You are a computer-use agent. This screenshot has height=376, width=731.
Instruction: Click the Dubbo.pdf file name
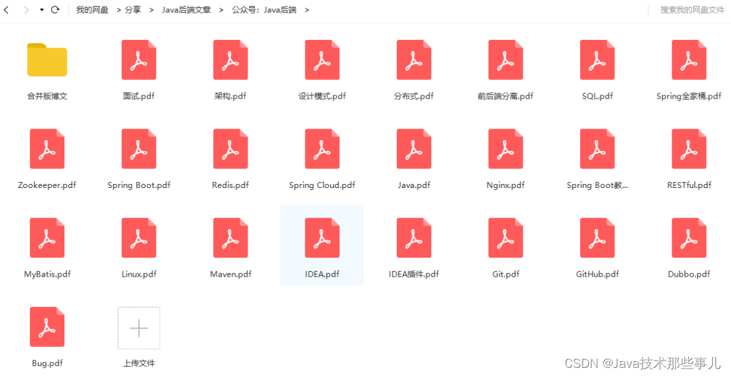tap(689, 274)
